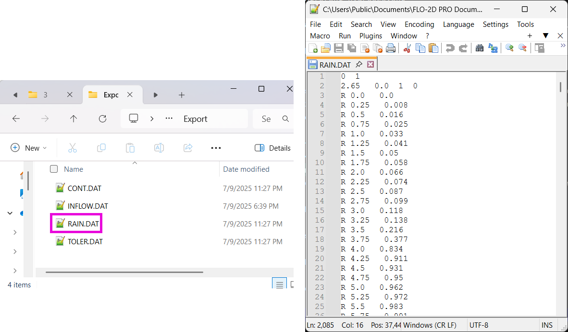The width and height of the screenshot is (568, 332).
Task: Click the Print icon in Notepad++ toolbar
Action: [391, 48]
